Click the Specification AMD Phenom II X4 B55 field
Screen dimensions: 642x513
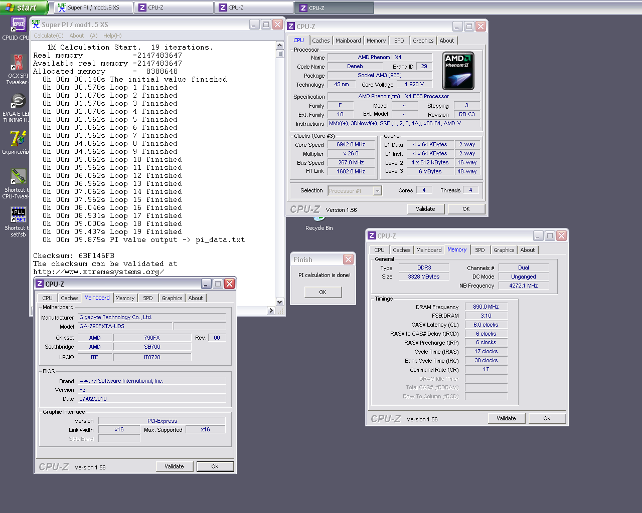pyautogui.click(x=404, y=97)
